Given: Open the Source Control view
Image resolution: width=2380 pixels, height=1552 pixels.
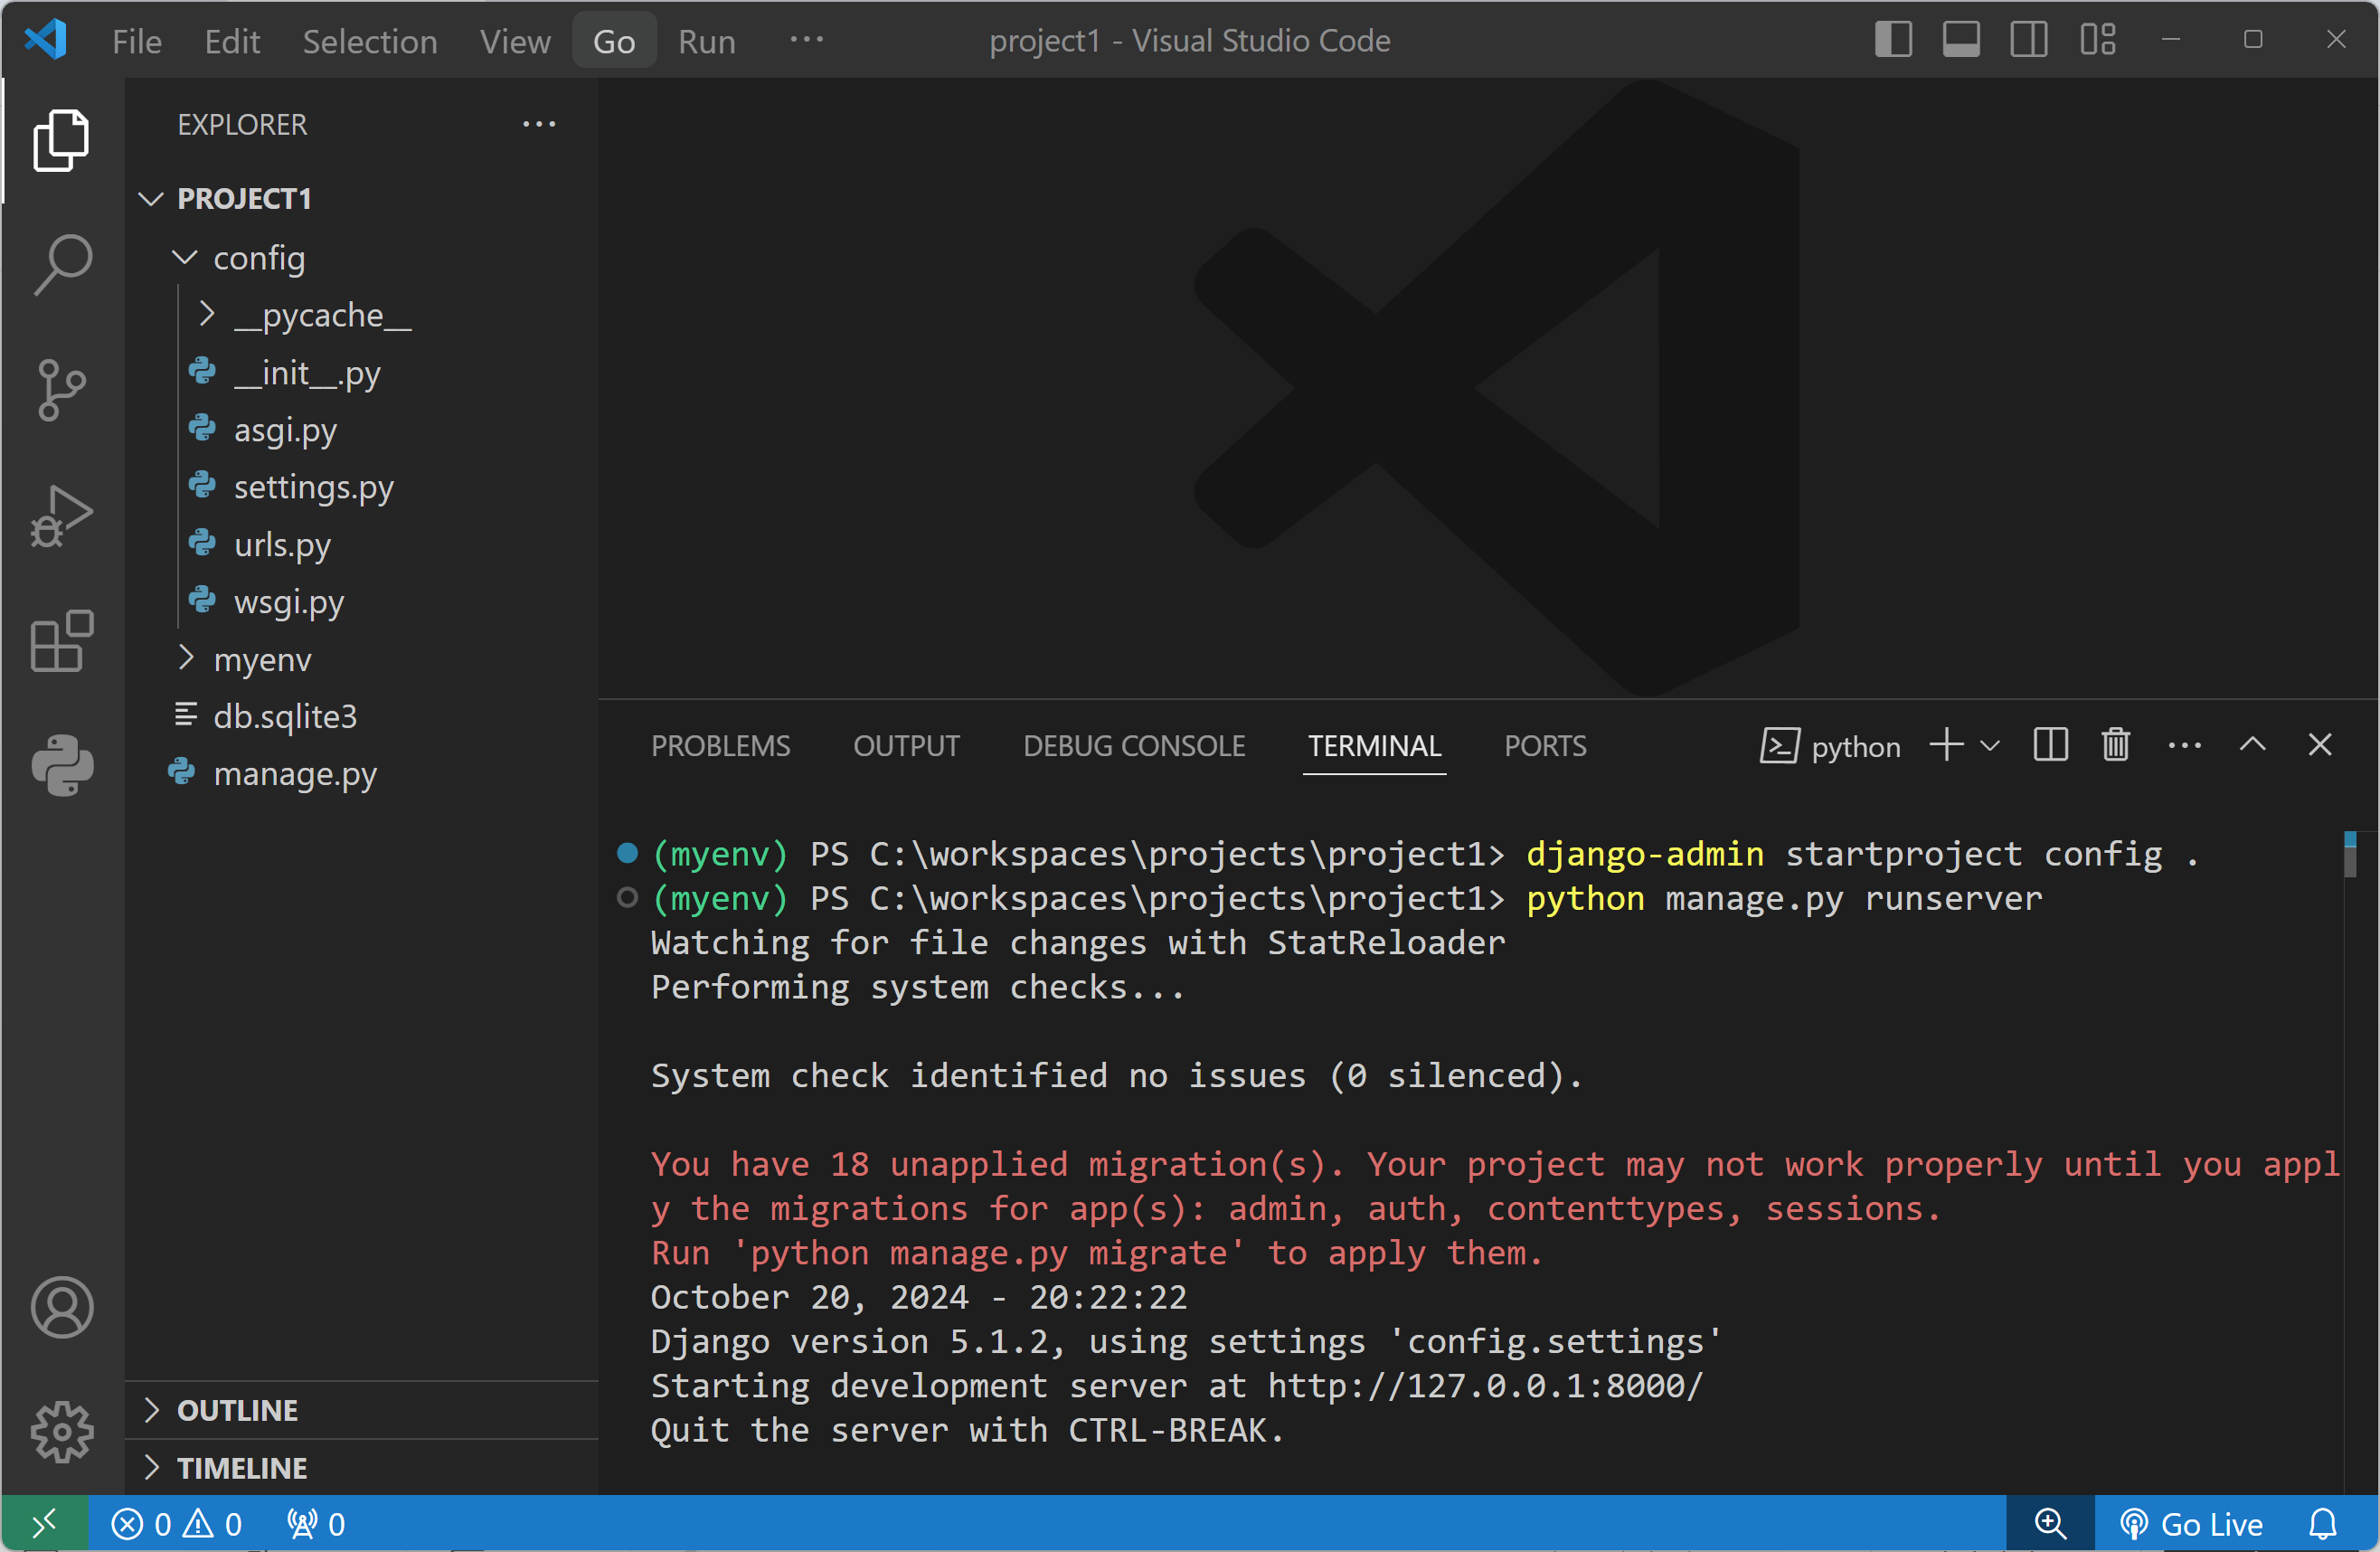Looking at the screenshot, I should [62, 389].
